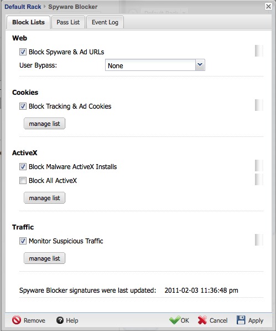
Task: Disable Block Malware ActiveX Installs
Action: [23, 166]
